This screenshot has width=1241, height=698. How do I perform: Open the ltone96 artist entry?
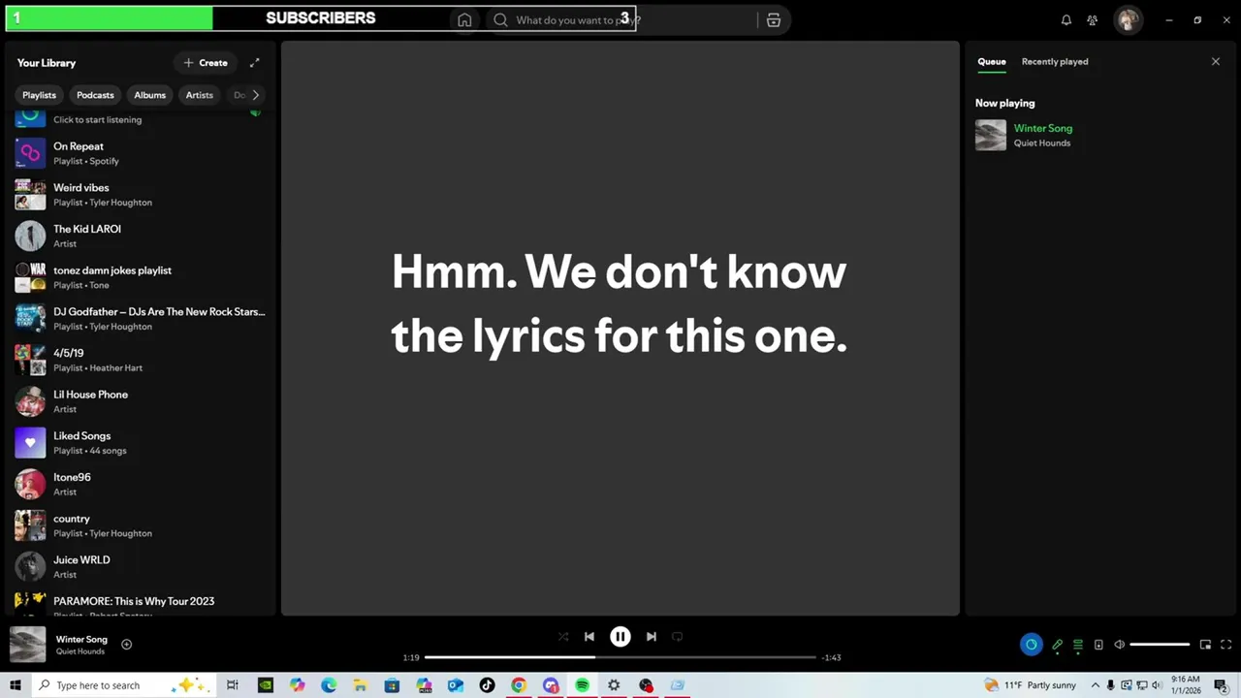click(141, 484)
